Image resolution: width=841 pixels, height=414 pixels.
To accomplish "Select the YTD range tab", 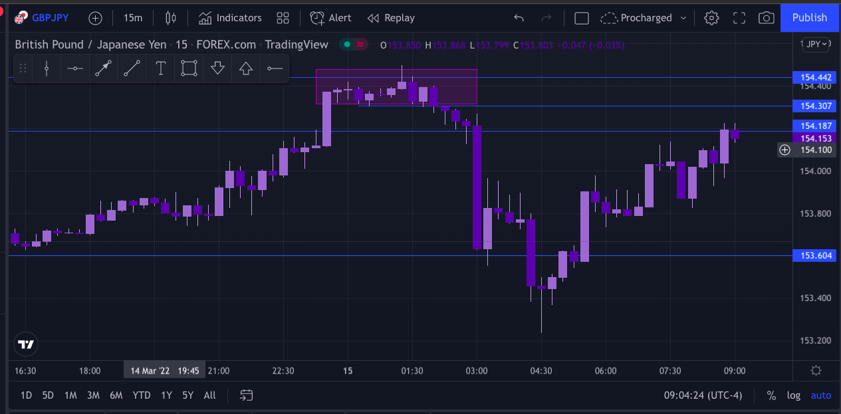I will click(x=141, y=395).
